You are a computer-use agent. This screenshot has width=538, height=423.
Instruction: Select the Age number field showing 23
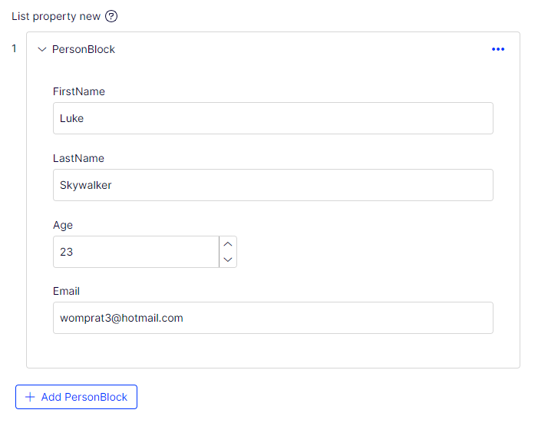tap(136, 252)
